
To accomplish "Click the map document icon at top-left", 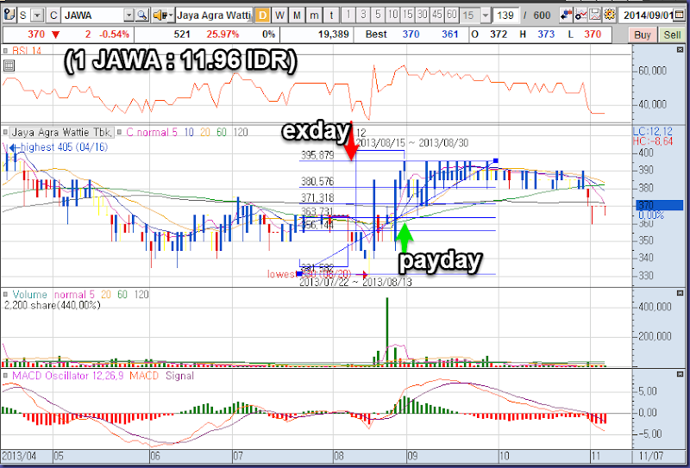I will (10, 16).
